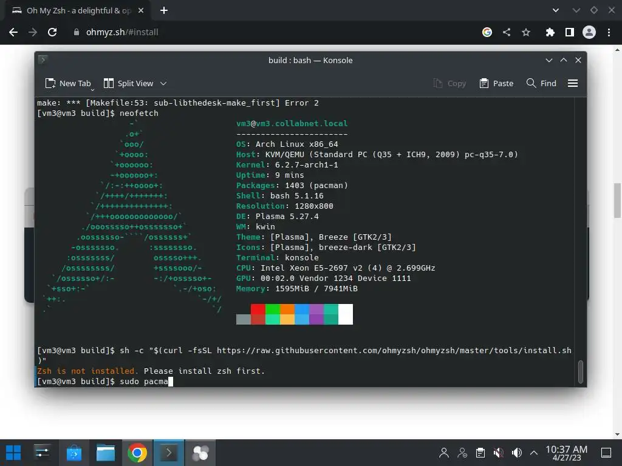Image resolution: width=622 pixels, height=466 pixels.
Task: Click the 'Zsh is not installed.' message
Action: coord(87,371)
